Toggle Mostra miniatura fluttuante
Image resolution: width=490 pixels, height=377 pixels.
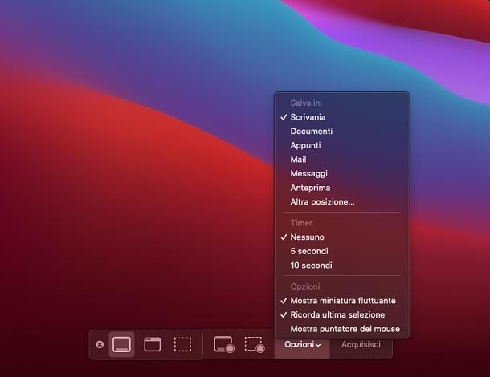pos(342,301)
